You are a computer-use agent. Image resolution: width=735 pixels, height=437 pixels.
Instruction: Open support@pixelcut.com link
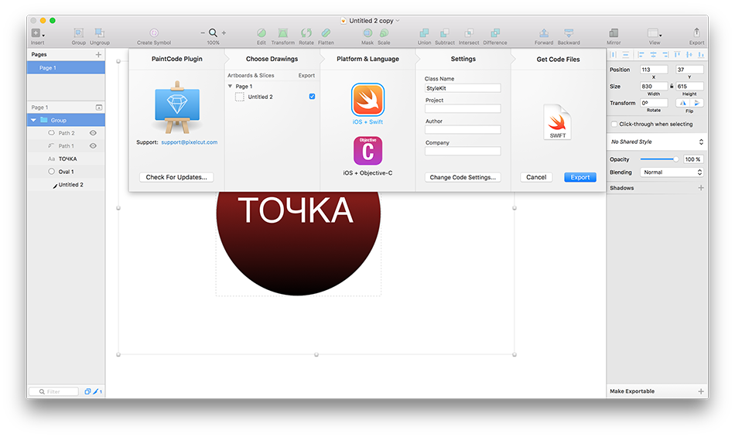[190, 142]
